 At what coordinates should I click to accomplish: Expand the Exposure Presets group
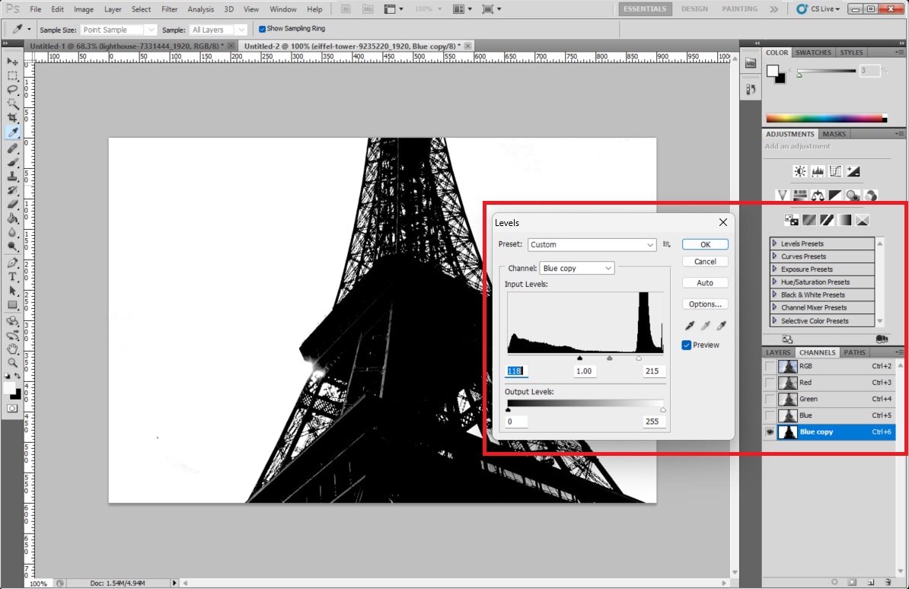point(774,269)
